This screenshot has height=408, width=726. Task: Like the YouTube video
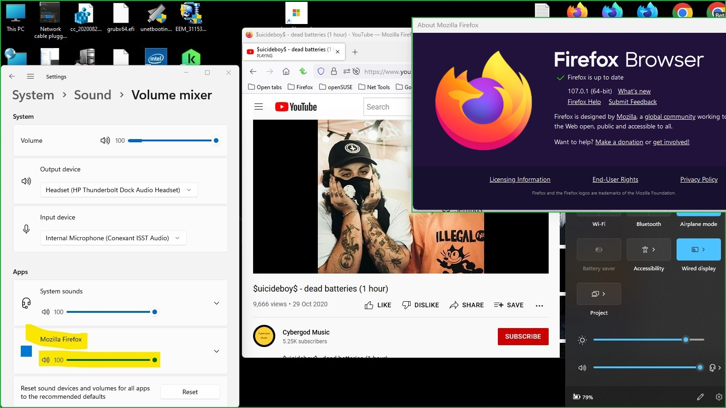pyautogui.click(x=378, y=305)
